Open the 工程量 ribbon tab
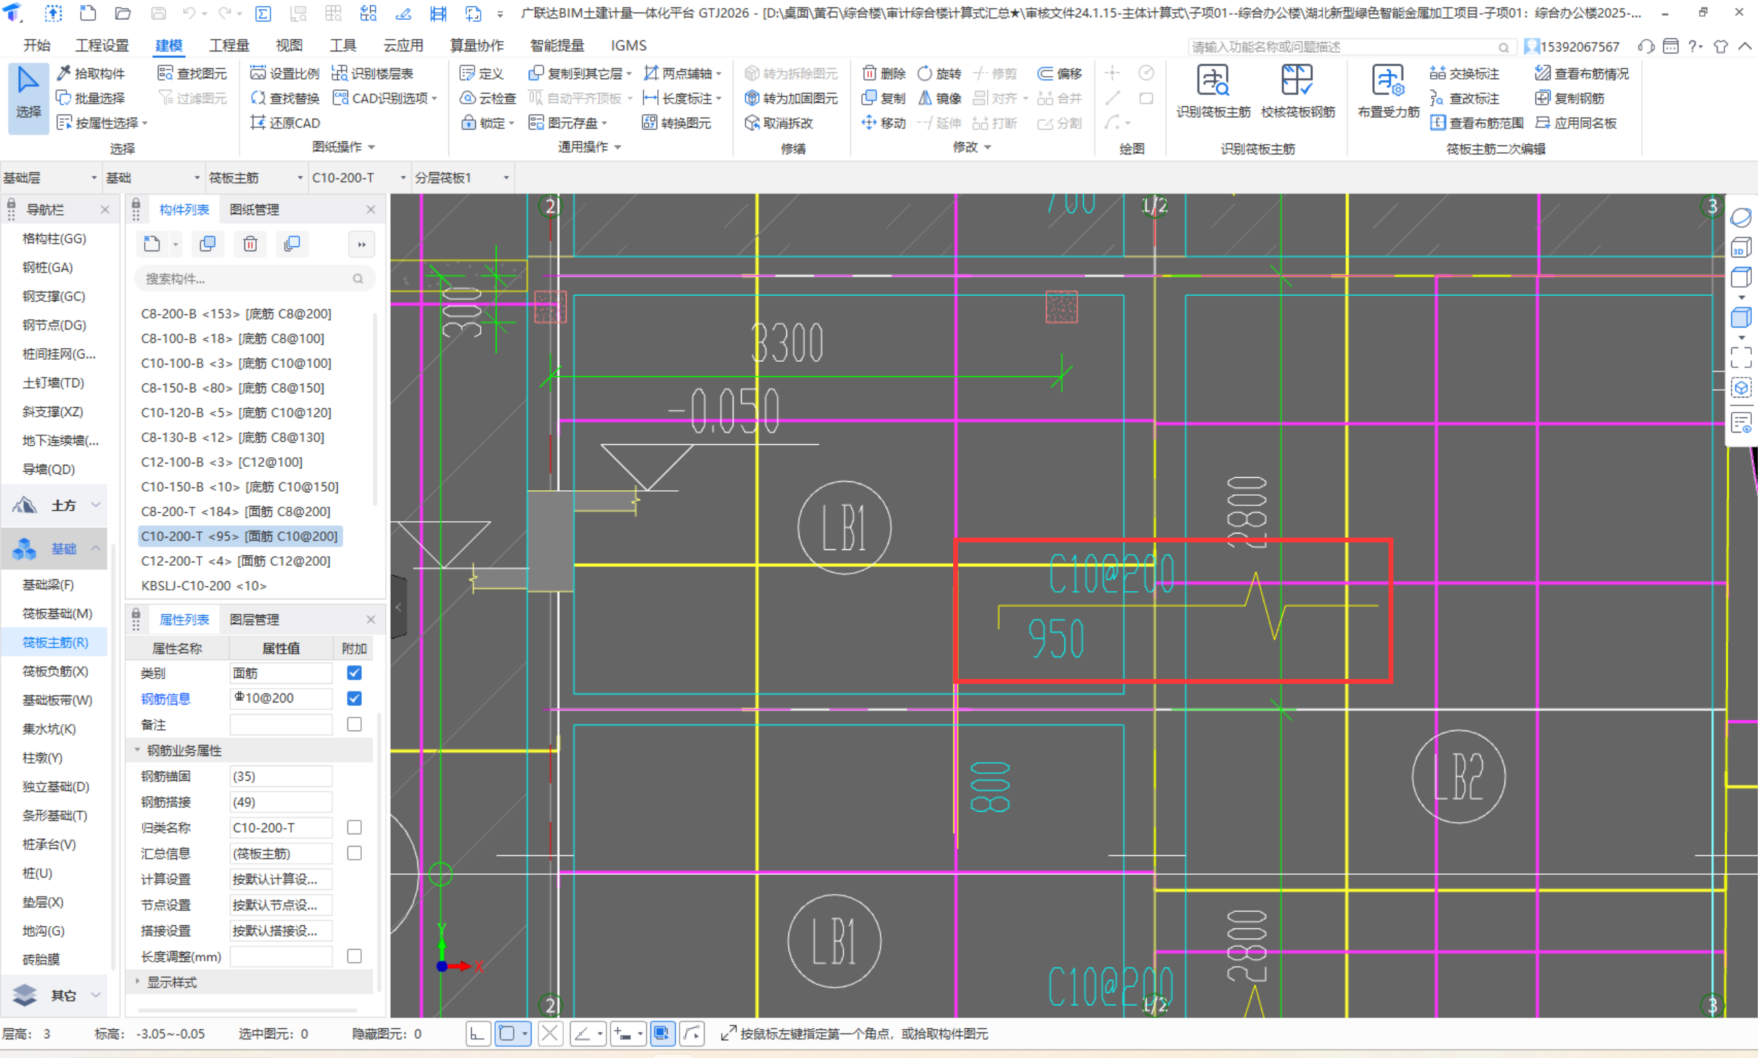The height and width of the screenshot is (1058, 1758). 229,45
